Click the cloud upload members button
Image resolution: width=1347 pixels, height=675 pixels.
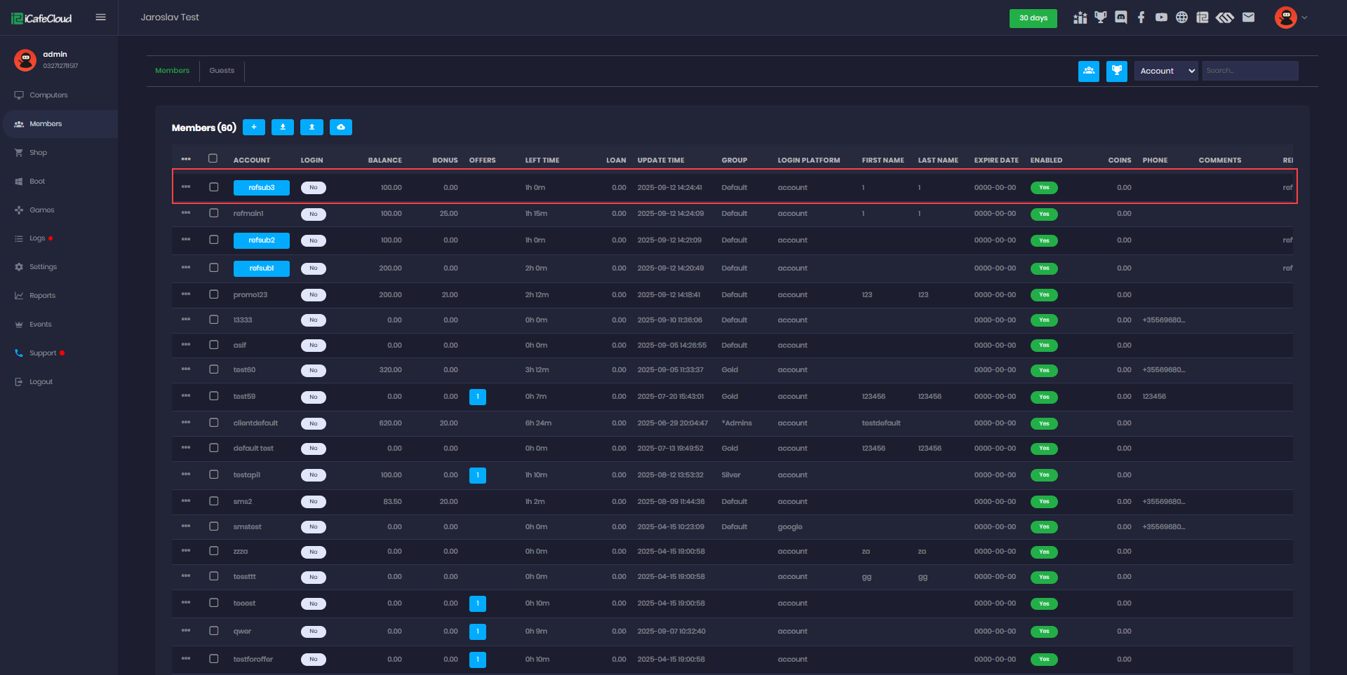(341, 127)
